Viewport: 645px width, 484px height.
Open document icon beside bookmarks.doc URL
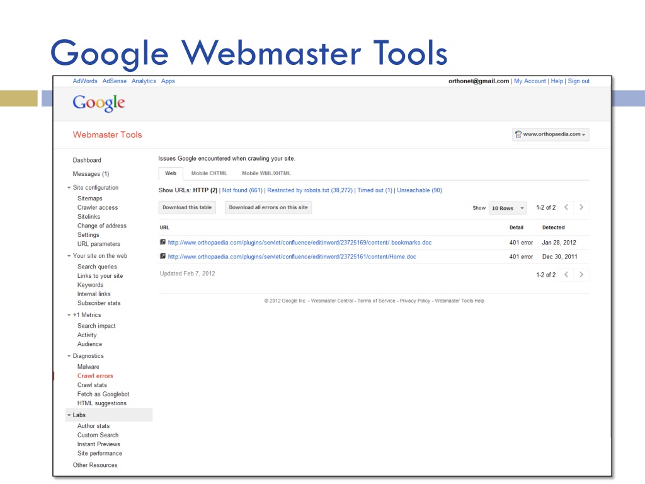[x=163, y=242]
